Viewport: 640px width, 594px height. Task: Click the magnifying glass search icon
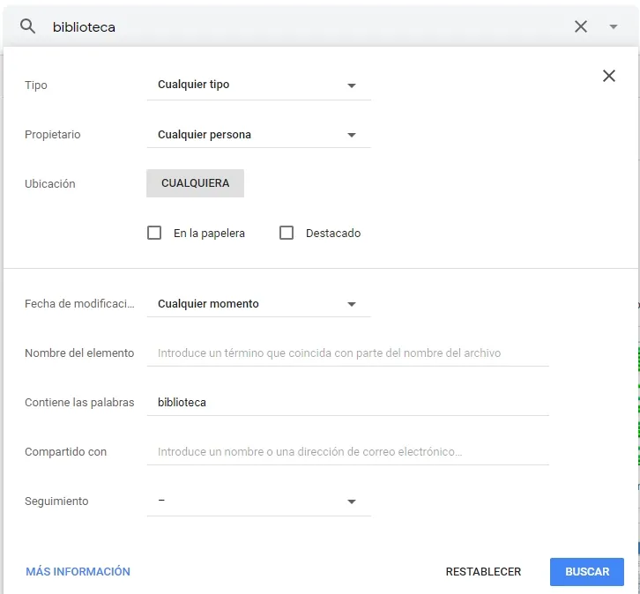27,26
